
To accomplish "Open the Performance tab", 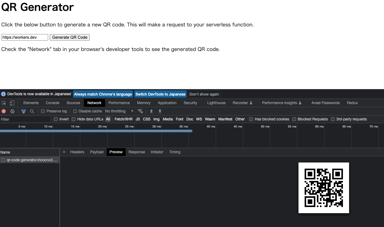I will 119,103.
